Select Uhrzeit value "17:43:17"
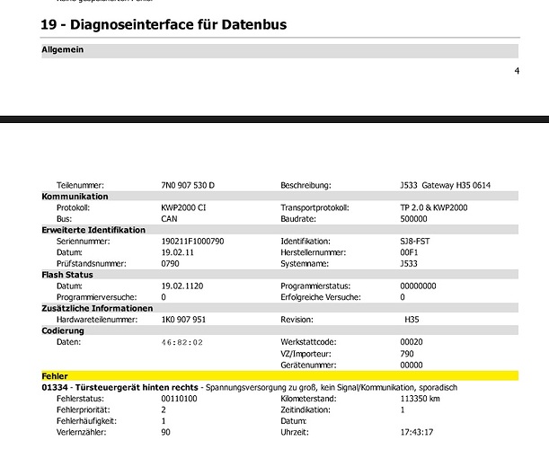Screen dimensions: 549x449 click(x=417, y=432)
